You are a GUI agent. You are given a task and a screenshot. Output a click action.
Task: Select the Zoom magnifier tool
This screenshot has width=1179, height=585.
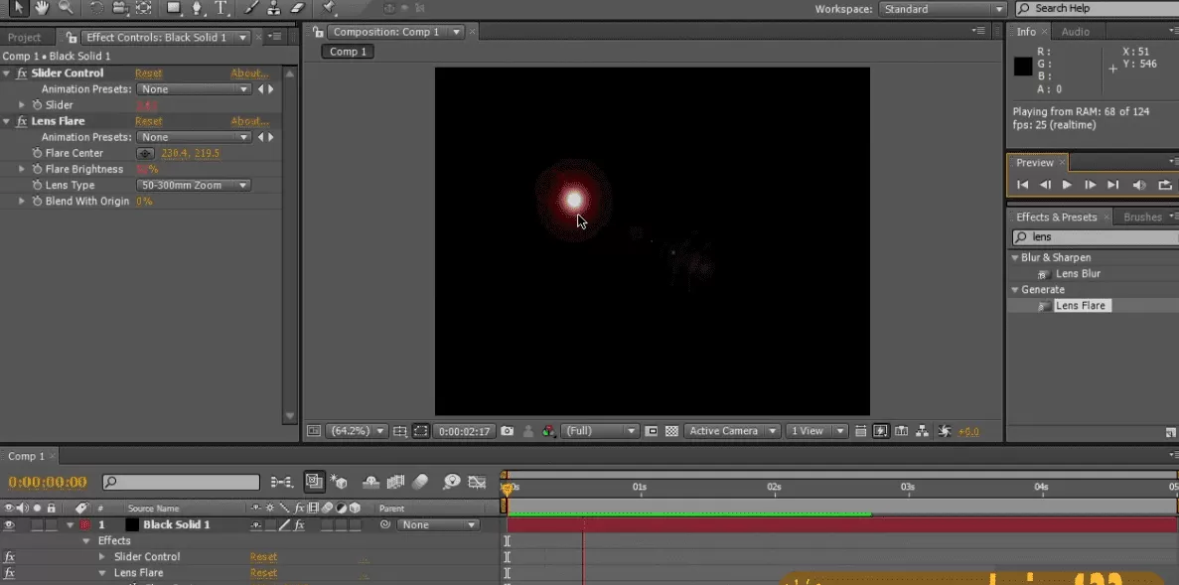point(66,8)
